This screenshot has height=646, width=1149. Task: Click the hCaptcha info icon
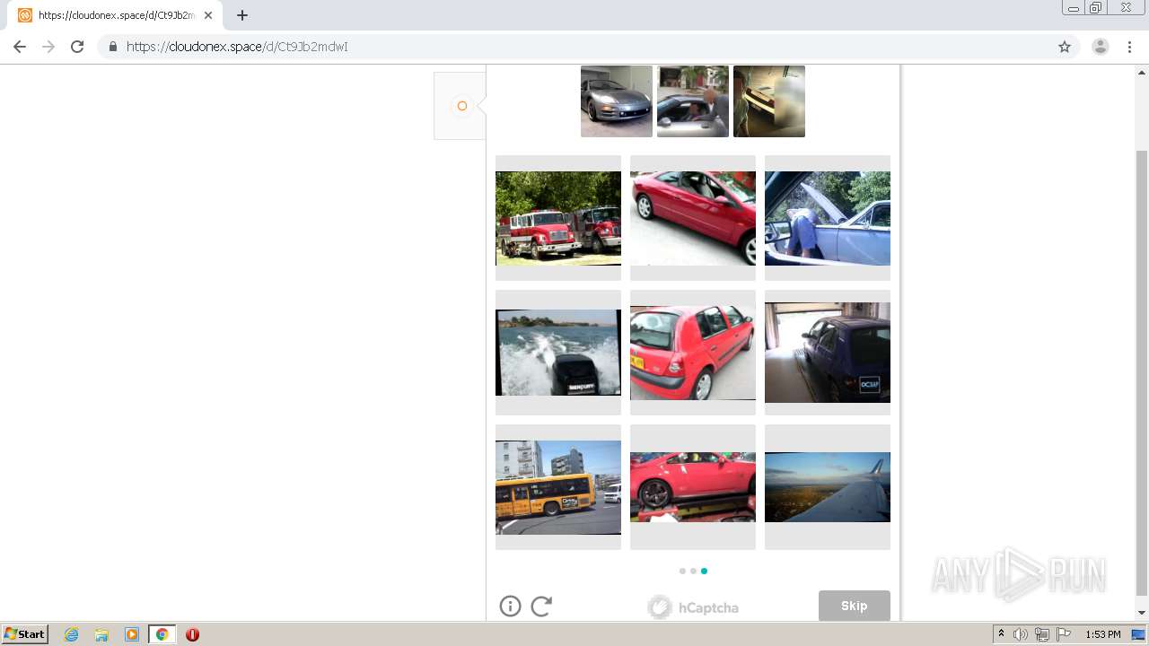[x=510, y=607]
